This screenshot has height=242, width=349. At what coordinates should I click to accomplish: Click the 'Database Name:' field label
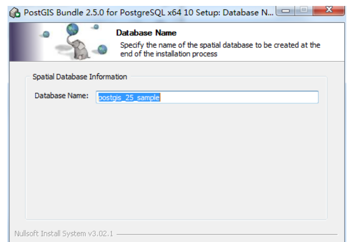point(61,96)
